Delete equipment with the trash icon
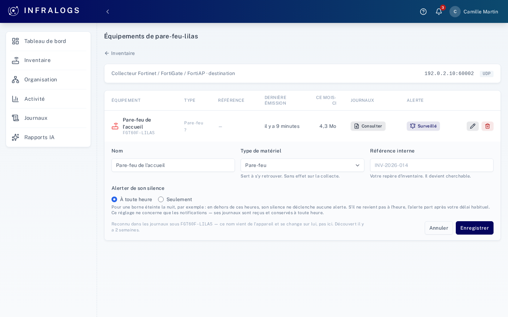The image size is (508, 317). [488, 126]
